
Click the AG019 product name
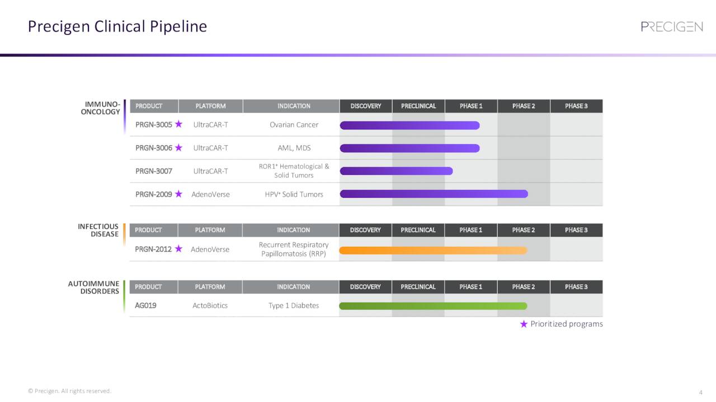(145, 305)
